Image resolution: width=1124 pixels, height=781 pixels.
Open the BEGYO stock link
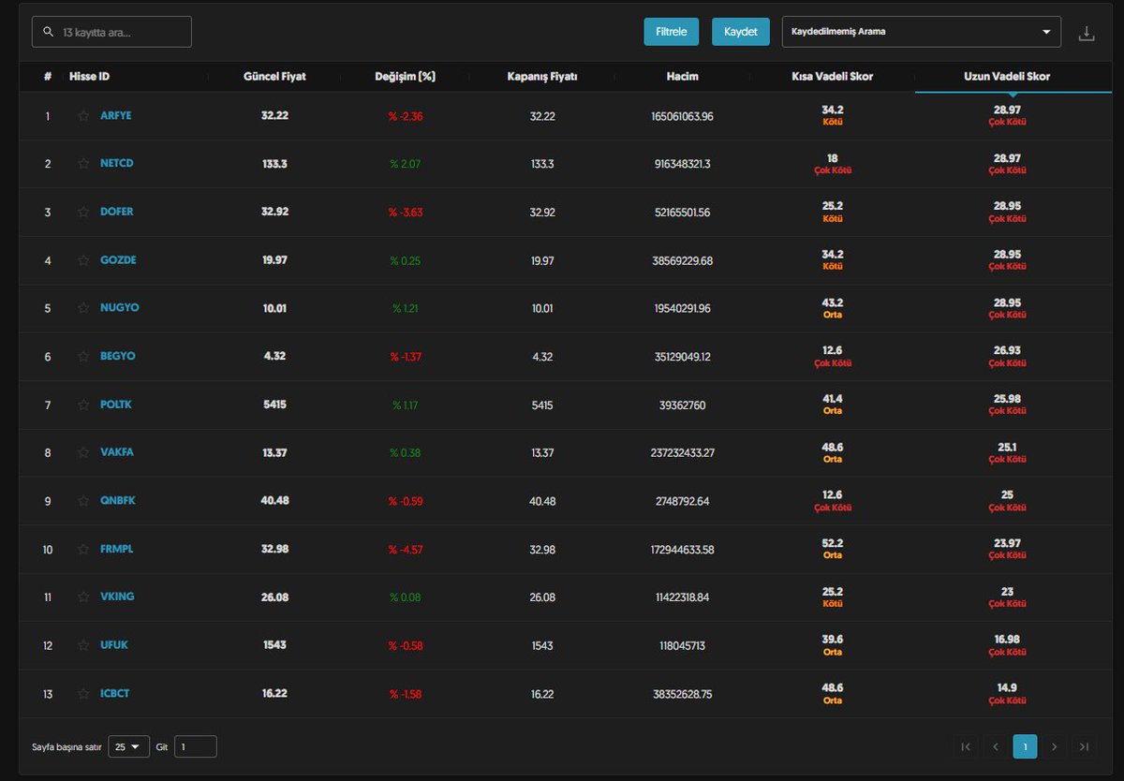point(118,357)
